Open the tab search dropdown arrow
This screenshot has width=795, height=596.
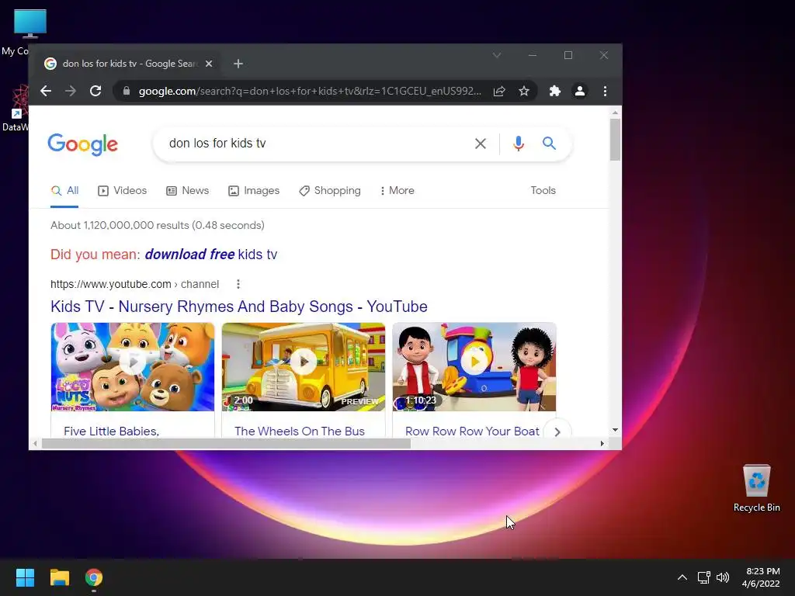click(497, 55)
